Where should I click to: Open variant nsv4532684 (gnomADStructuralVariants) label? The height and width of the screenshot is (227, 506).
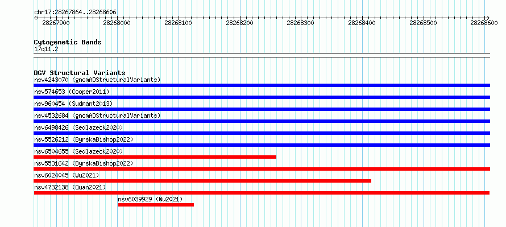pyautogui.click(x=97, y=115)
